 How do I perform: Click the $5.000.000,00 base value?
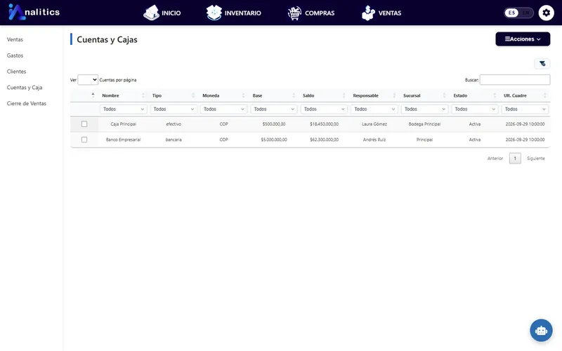274,140
